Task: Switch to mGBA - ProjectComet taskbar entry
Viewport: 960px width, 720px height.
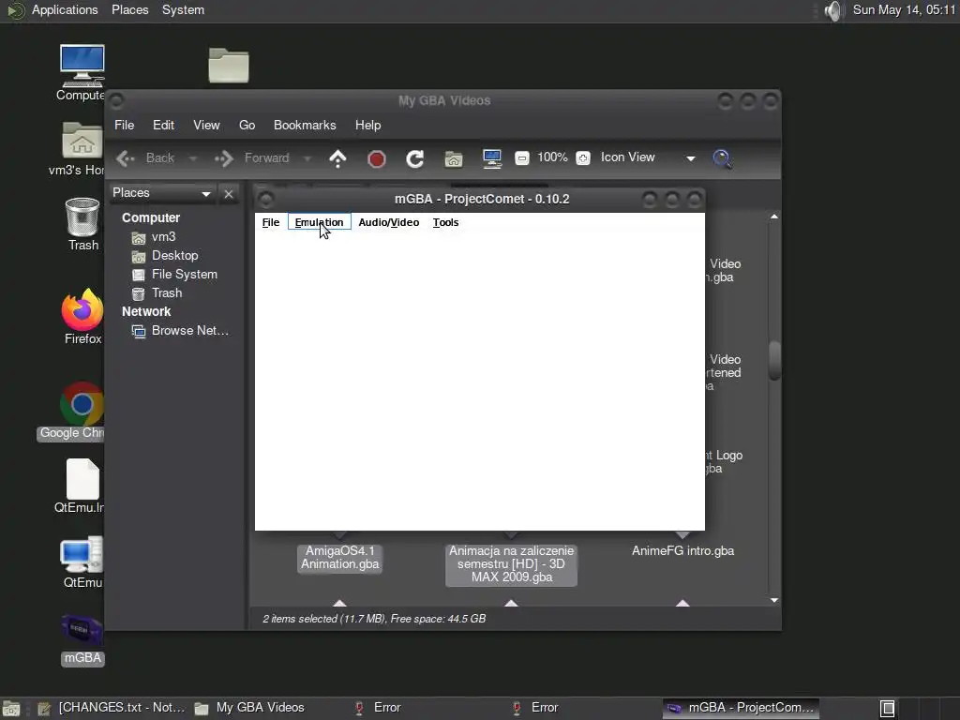Action: [742, 708]
